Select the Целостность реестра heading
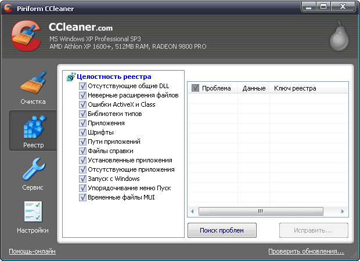 (x=114, y=77)
